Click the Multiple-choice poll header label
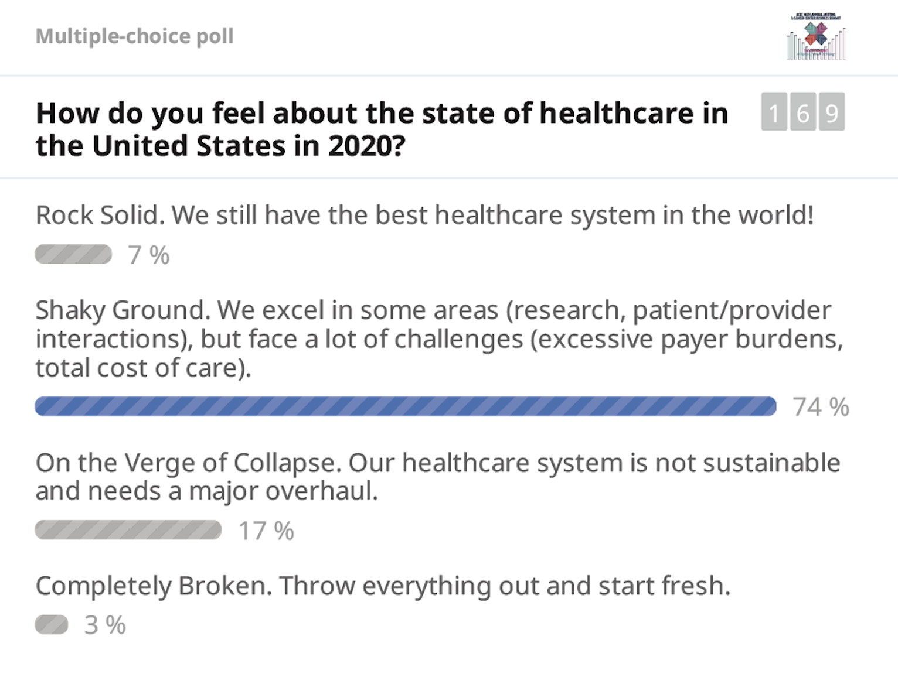This screenshot has width=898, height=684. pyautogui.click(x=135, y=36)
